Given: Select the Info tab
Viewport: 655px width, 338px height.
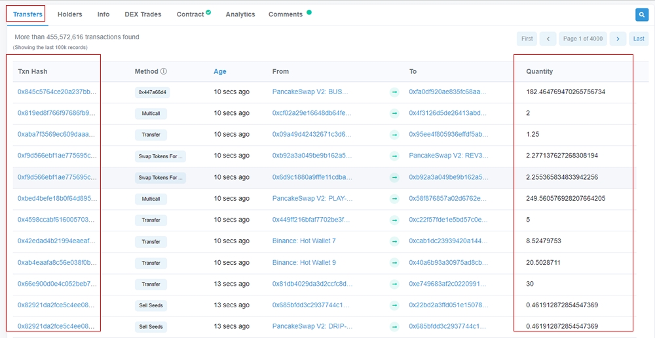Looking at the screenshot, I should 103,14.
